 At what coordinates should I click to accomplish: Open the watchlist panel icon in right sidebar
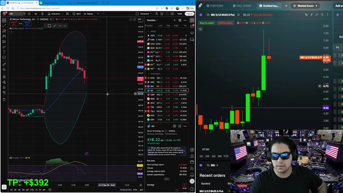click(x=192, y=20)
